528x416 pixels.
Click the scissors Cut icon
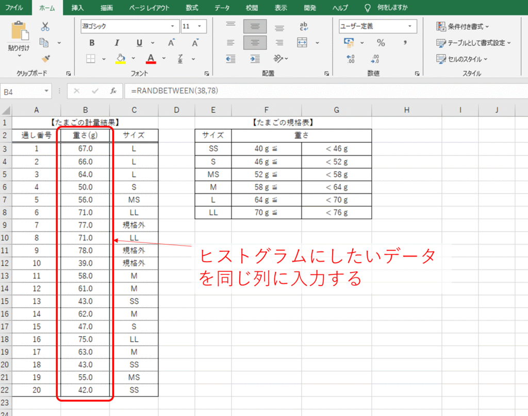click(x=45, y=27)
